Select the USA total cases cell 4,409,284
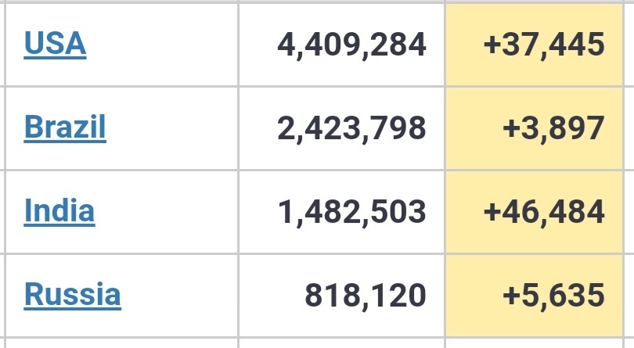This screenshot has height=348, width=634. click(x=341, y=45)
